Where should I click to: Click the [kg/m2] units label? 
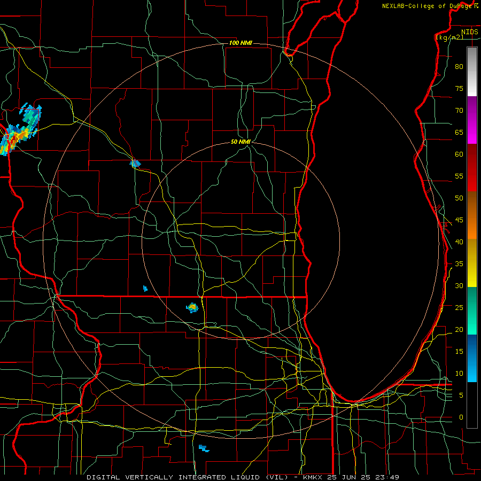[449, 37]
